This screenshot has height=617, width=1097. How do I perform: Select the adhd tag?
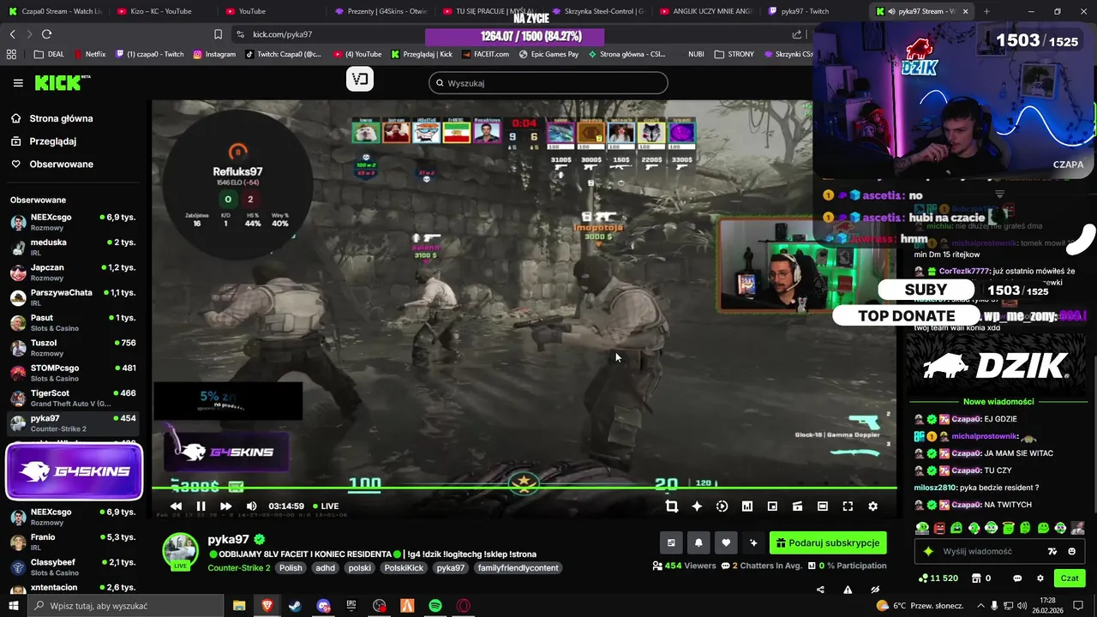325,568
